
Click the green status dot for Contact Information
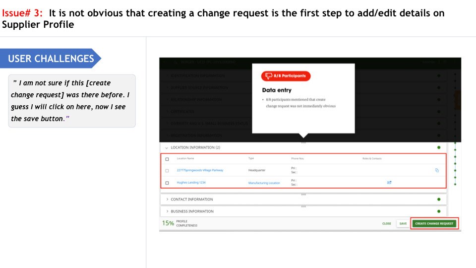coord(439,200)
